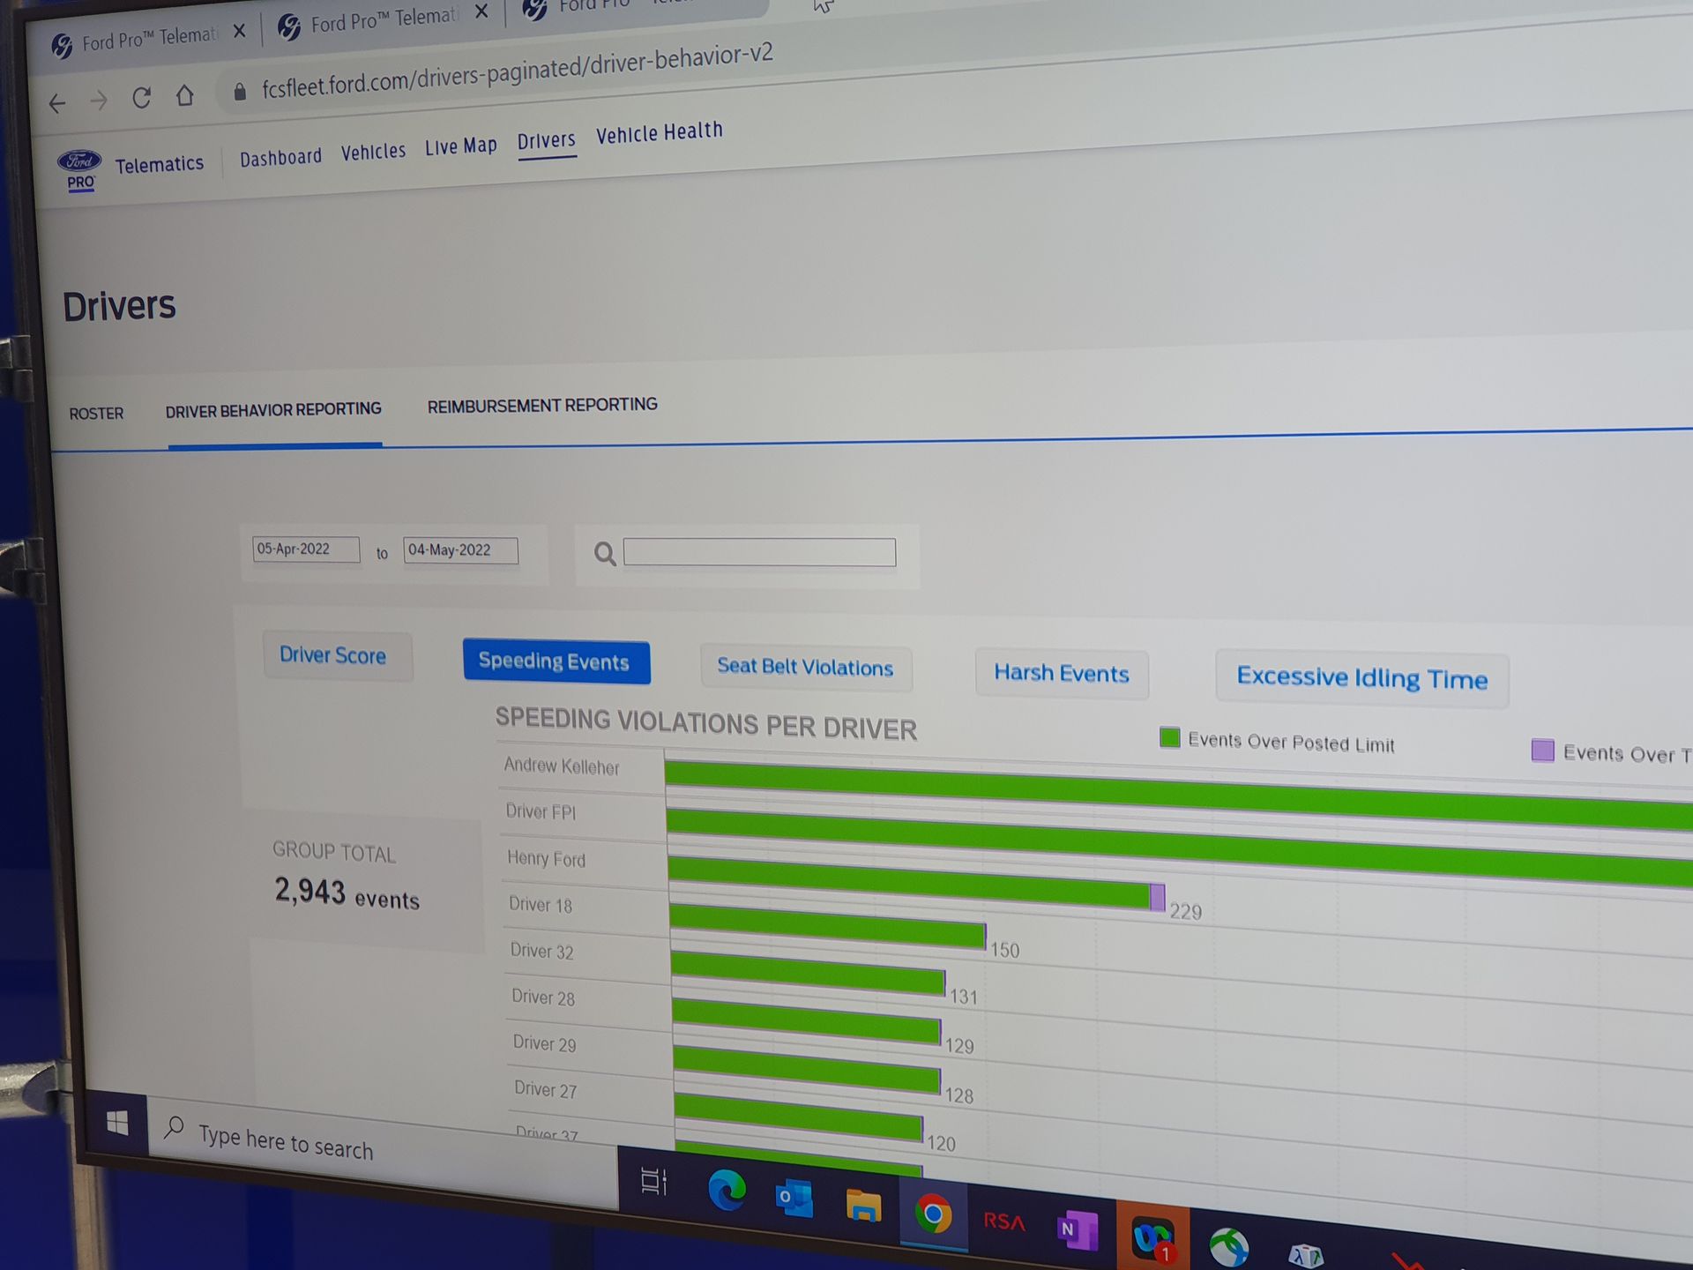Show the Driver Score report

337,655
